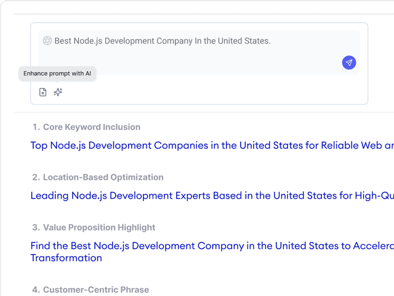
Task: Click the AI logo icon in prompt box
Action: [47, 41]
